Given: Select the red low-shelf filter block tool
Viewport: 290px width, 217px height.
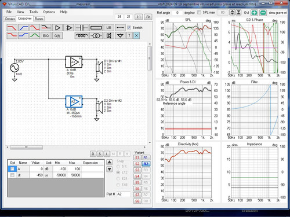Looking at the screenshot, I should pyautogui.click(x=12, y=36).
